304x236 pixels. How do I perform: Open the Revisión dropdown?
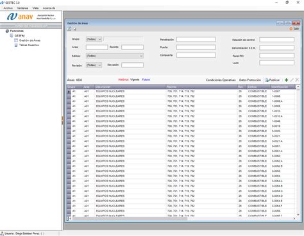tap(94, 65)
